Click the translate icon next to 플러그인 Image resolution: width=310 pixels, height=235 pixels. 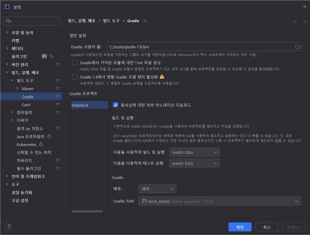[x=51, y=56]
